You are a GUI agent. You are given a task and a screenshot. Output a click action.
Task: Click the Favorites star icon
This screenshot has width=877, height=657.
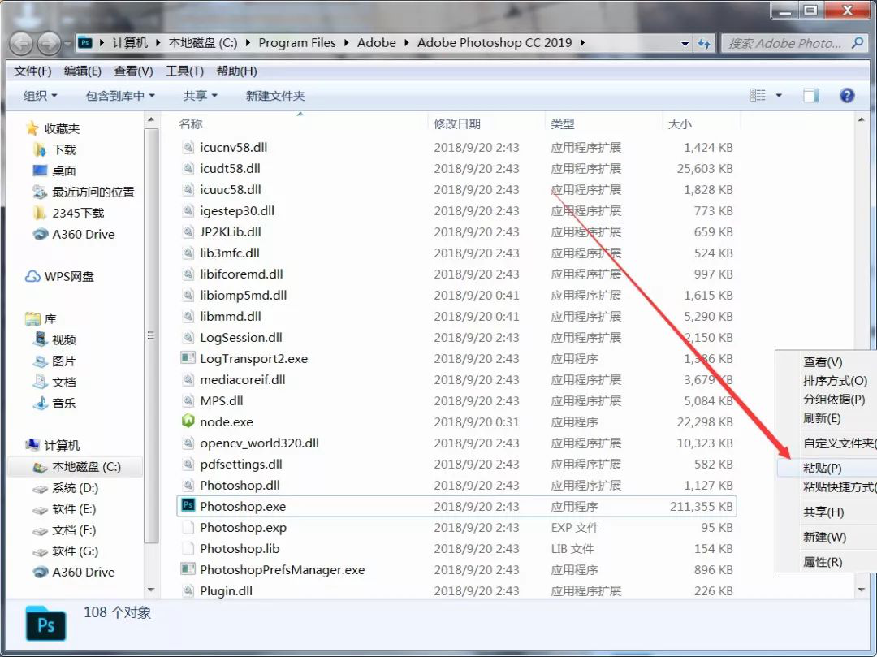click(32, 128)
